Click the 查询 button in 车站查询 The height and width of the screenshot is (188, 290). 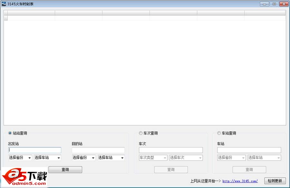pos(249,170)
